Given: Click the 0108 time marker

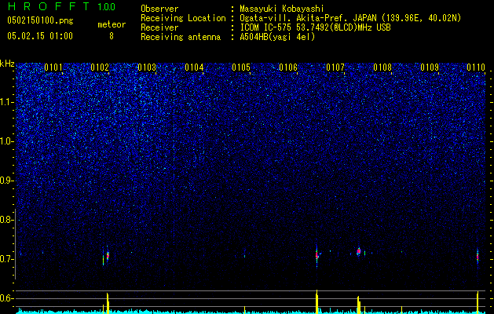Looking at the screenshot, I should coord(382,67).
